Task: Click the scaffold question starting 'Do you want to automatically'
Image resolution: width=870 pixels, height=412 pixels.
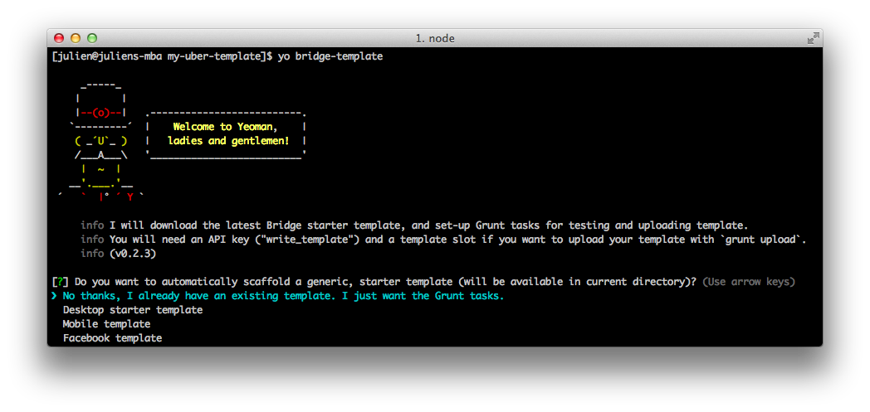Action: tap(385, 282)
